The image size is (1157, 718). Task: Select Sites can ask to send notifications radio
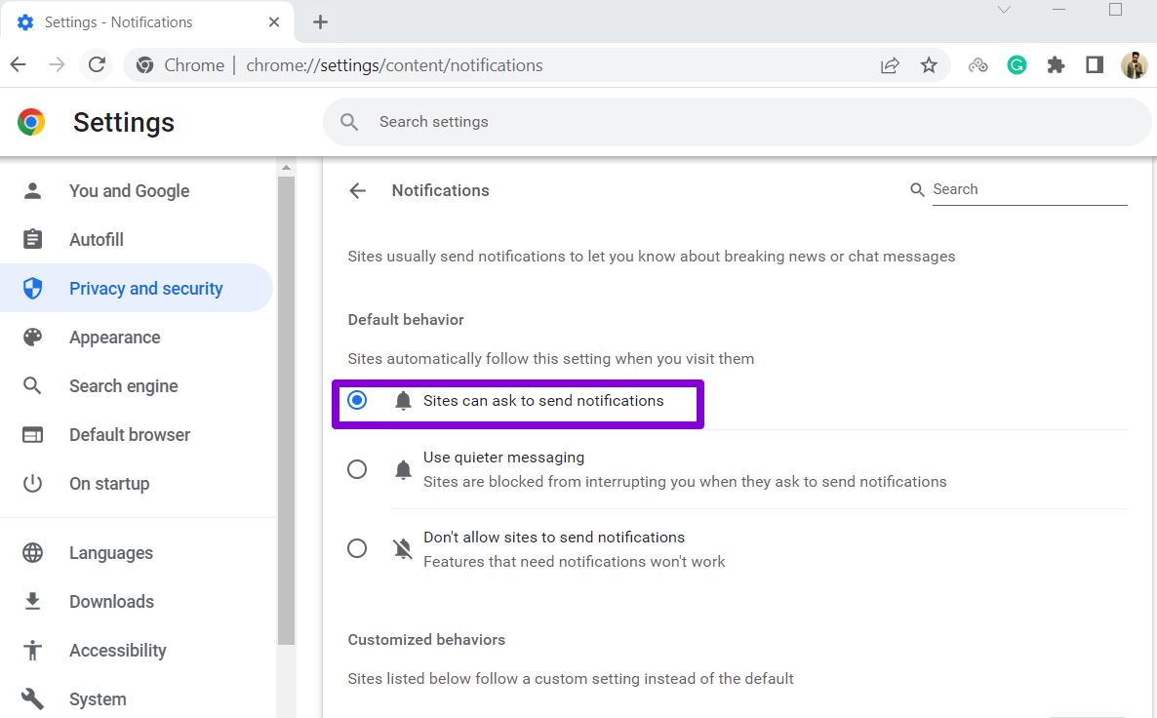(357, 400)
